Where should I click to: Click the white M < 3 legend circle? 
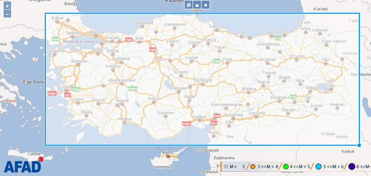pyautogui.click(x=226, y=167)
